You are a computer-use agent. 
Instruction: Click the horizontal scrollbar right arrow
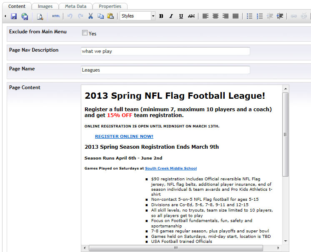[x=278, y=248]
